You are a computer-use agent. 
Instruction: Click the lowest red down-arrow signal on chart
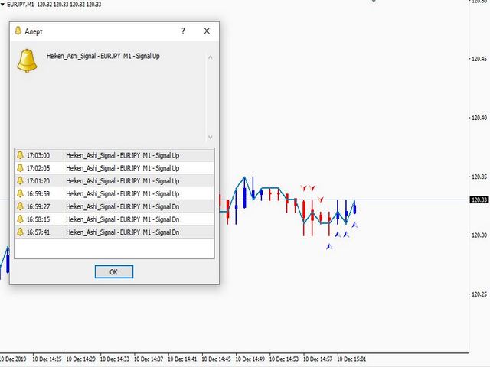tap(321, 199)
